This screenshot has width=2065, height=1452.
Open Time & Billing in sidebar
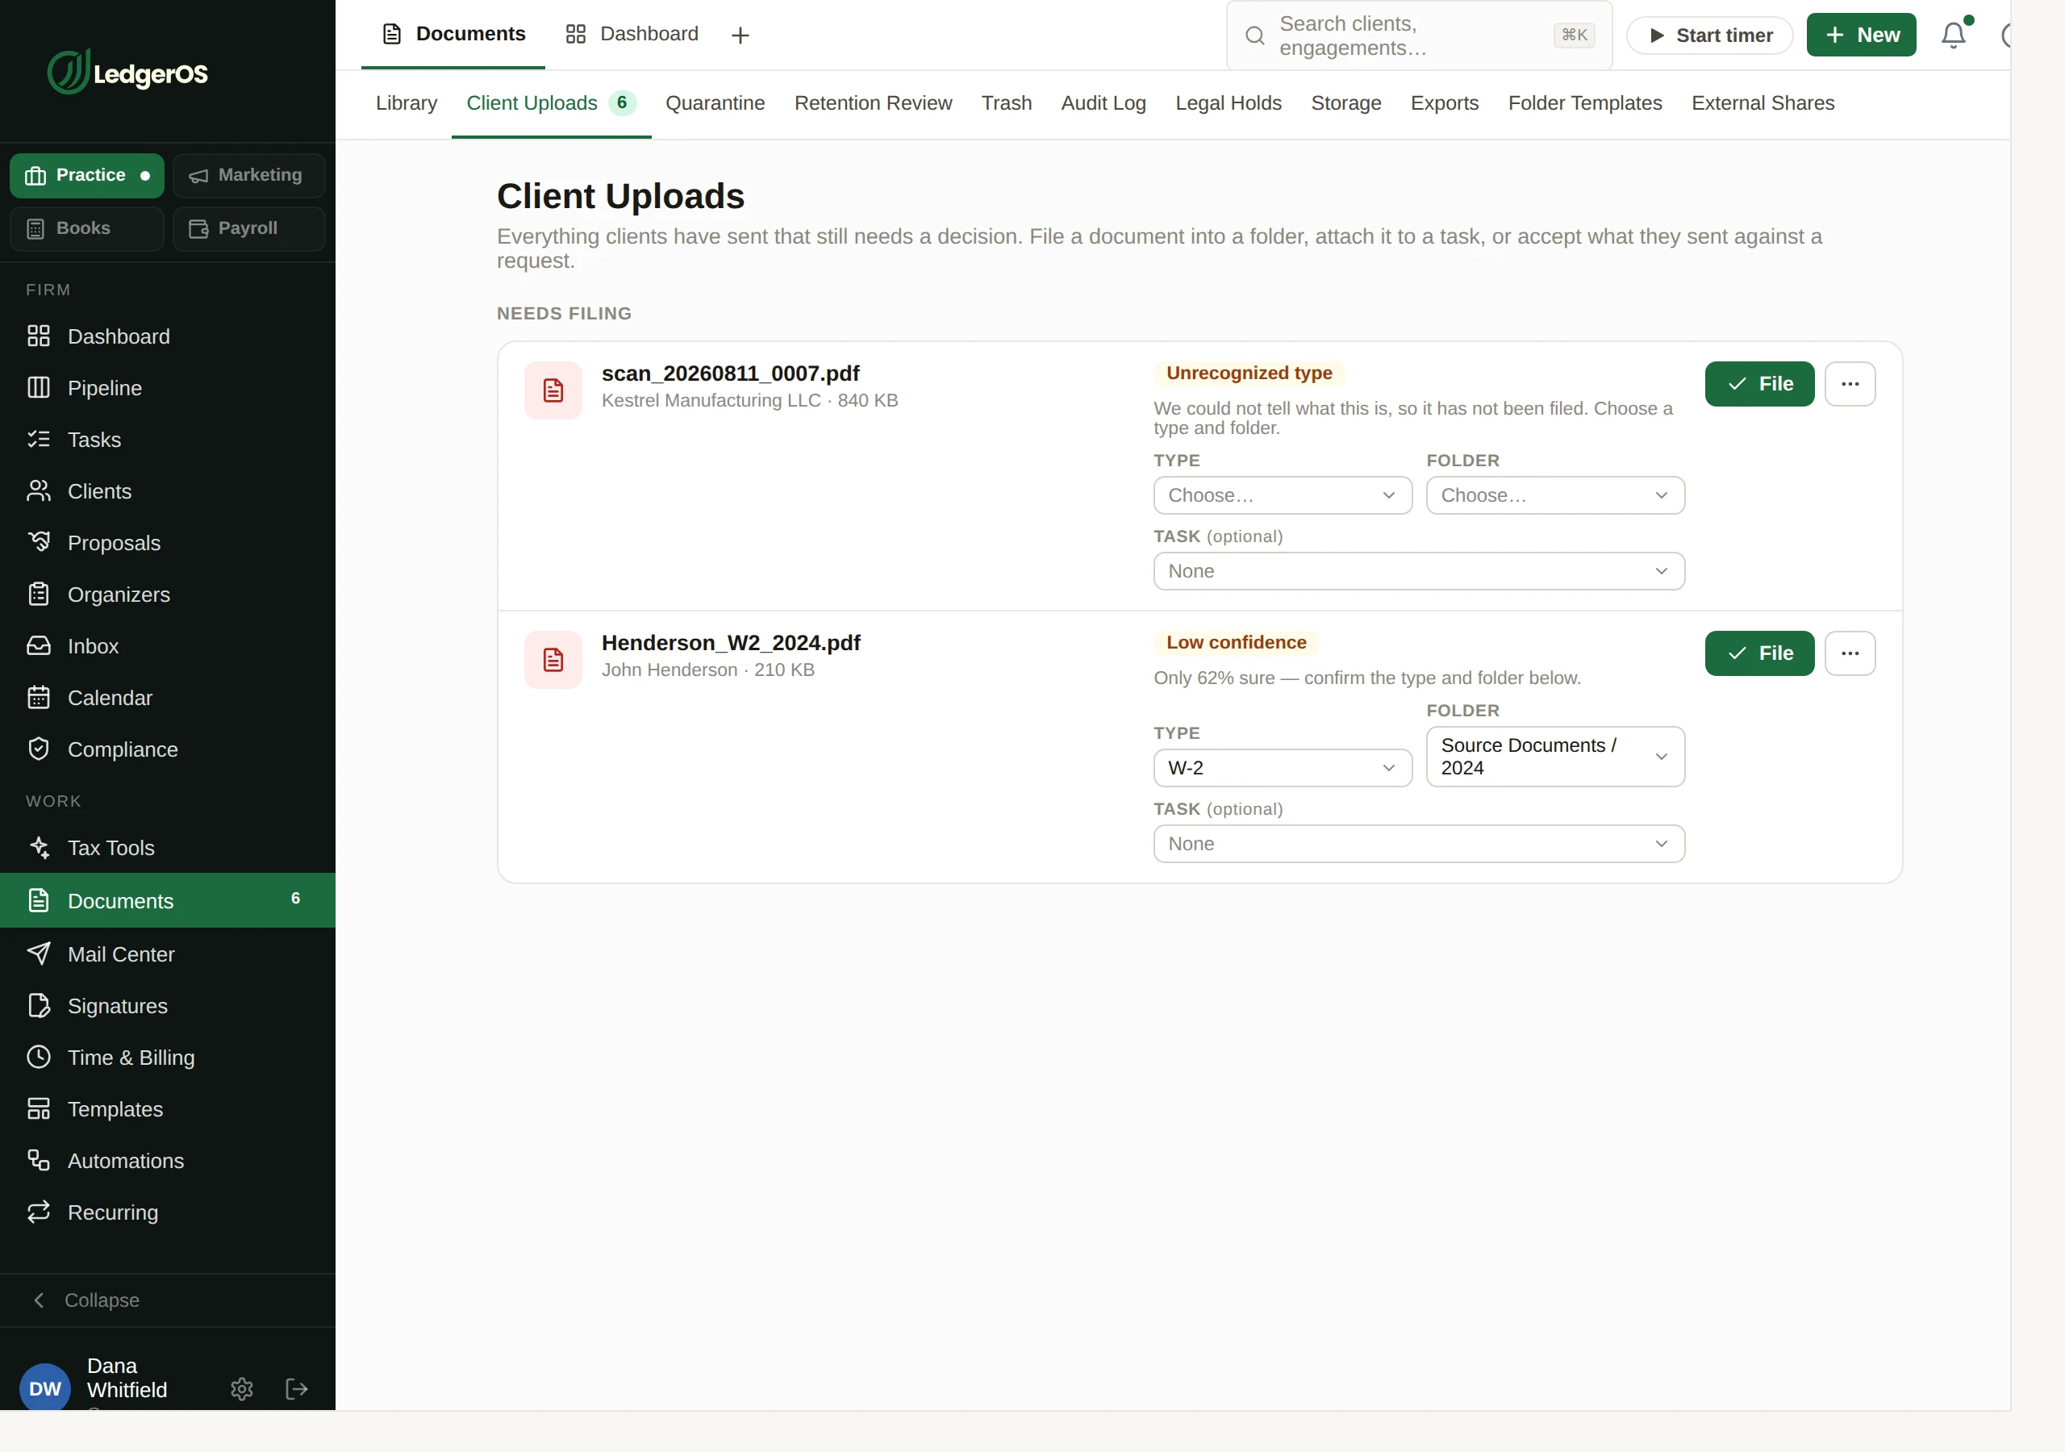[x=167, y=1058]
